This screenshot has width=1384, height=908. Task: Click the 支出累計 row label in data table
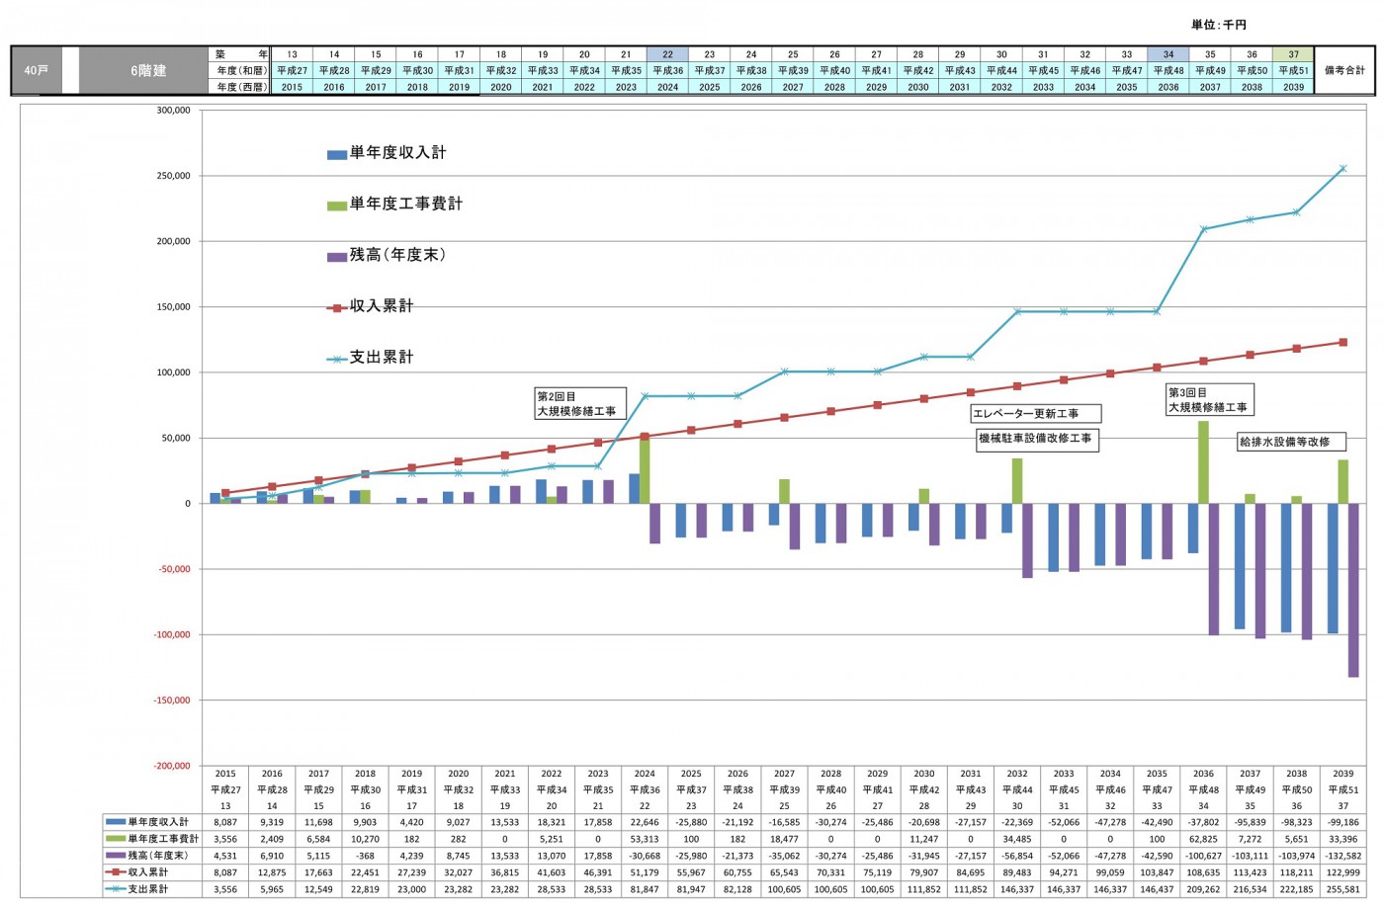pos(147,889)
